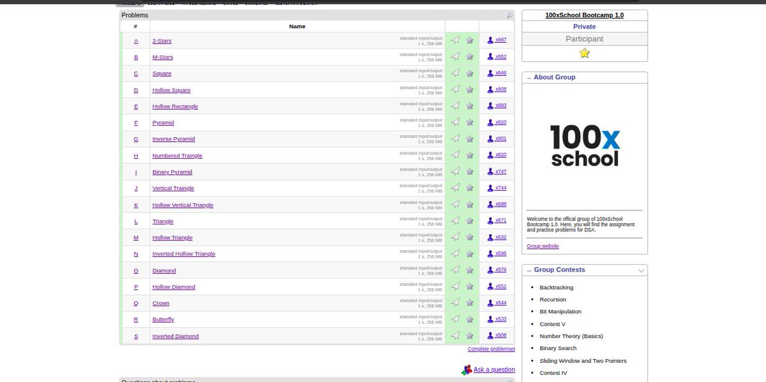Viewport: 766px width, 382px height.
Task: Open Backtracking contest
Action: 557,288
